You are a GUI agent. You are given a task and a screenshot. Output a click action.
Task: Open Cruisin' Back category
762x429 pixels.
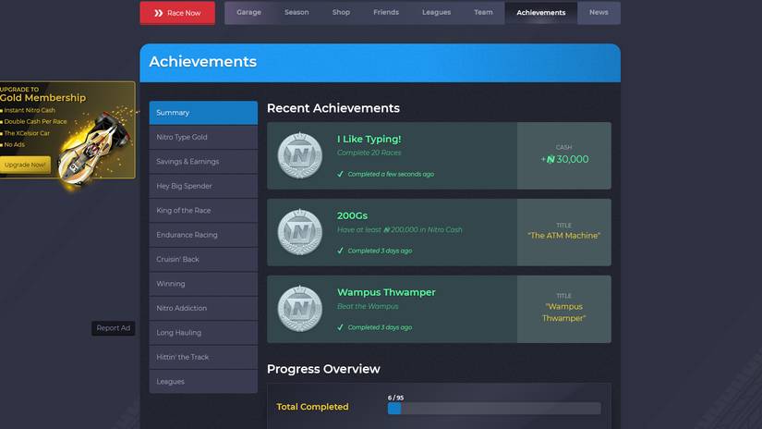coord(203,259)
